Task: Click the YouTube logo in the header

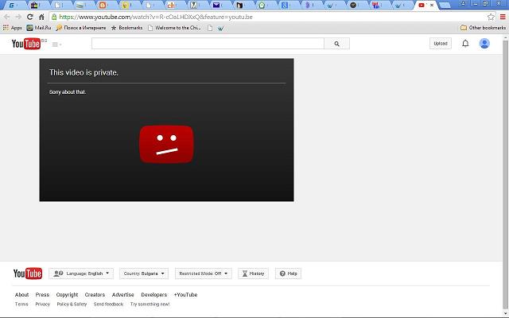Action: coord(26,44)
